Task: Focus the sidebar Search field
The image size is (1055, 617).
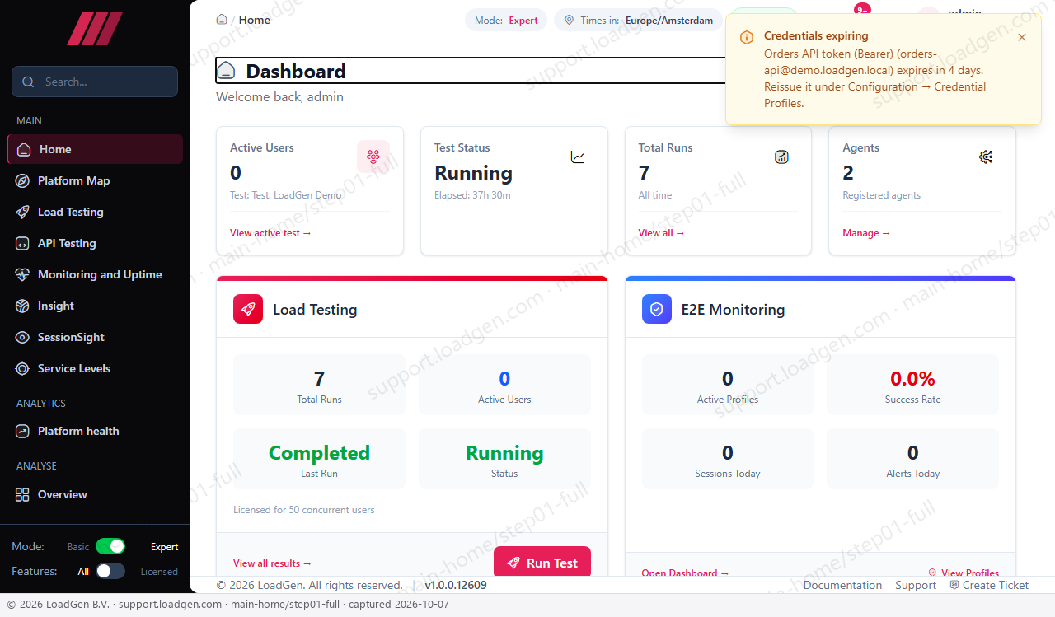Action: (95, 82)
